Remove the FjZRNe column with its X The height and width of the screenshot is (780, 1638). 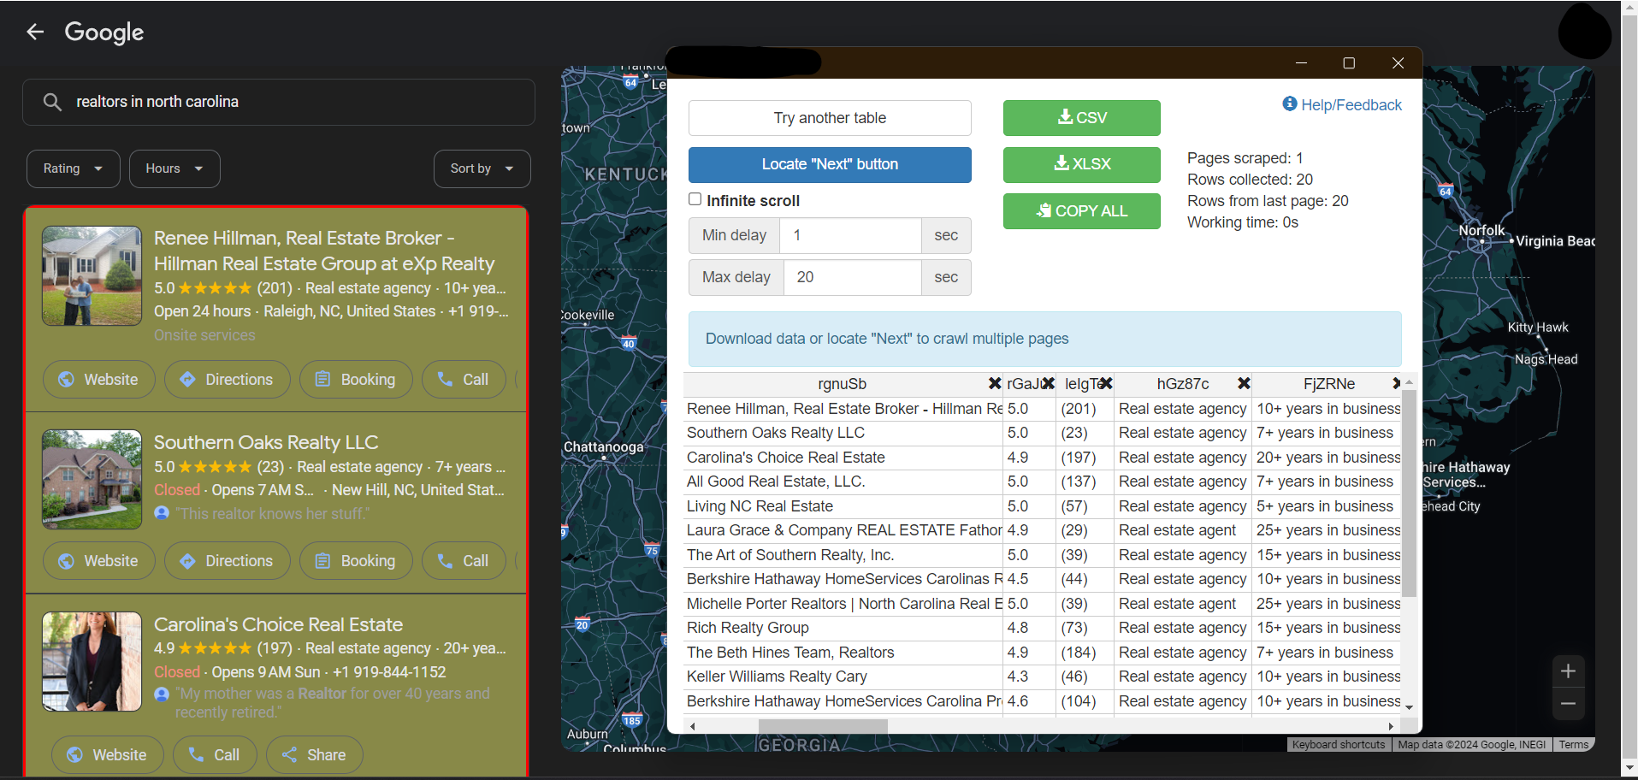coord(1396,384)
